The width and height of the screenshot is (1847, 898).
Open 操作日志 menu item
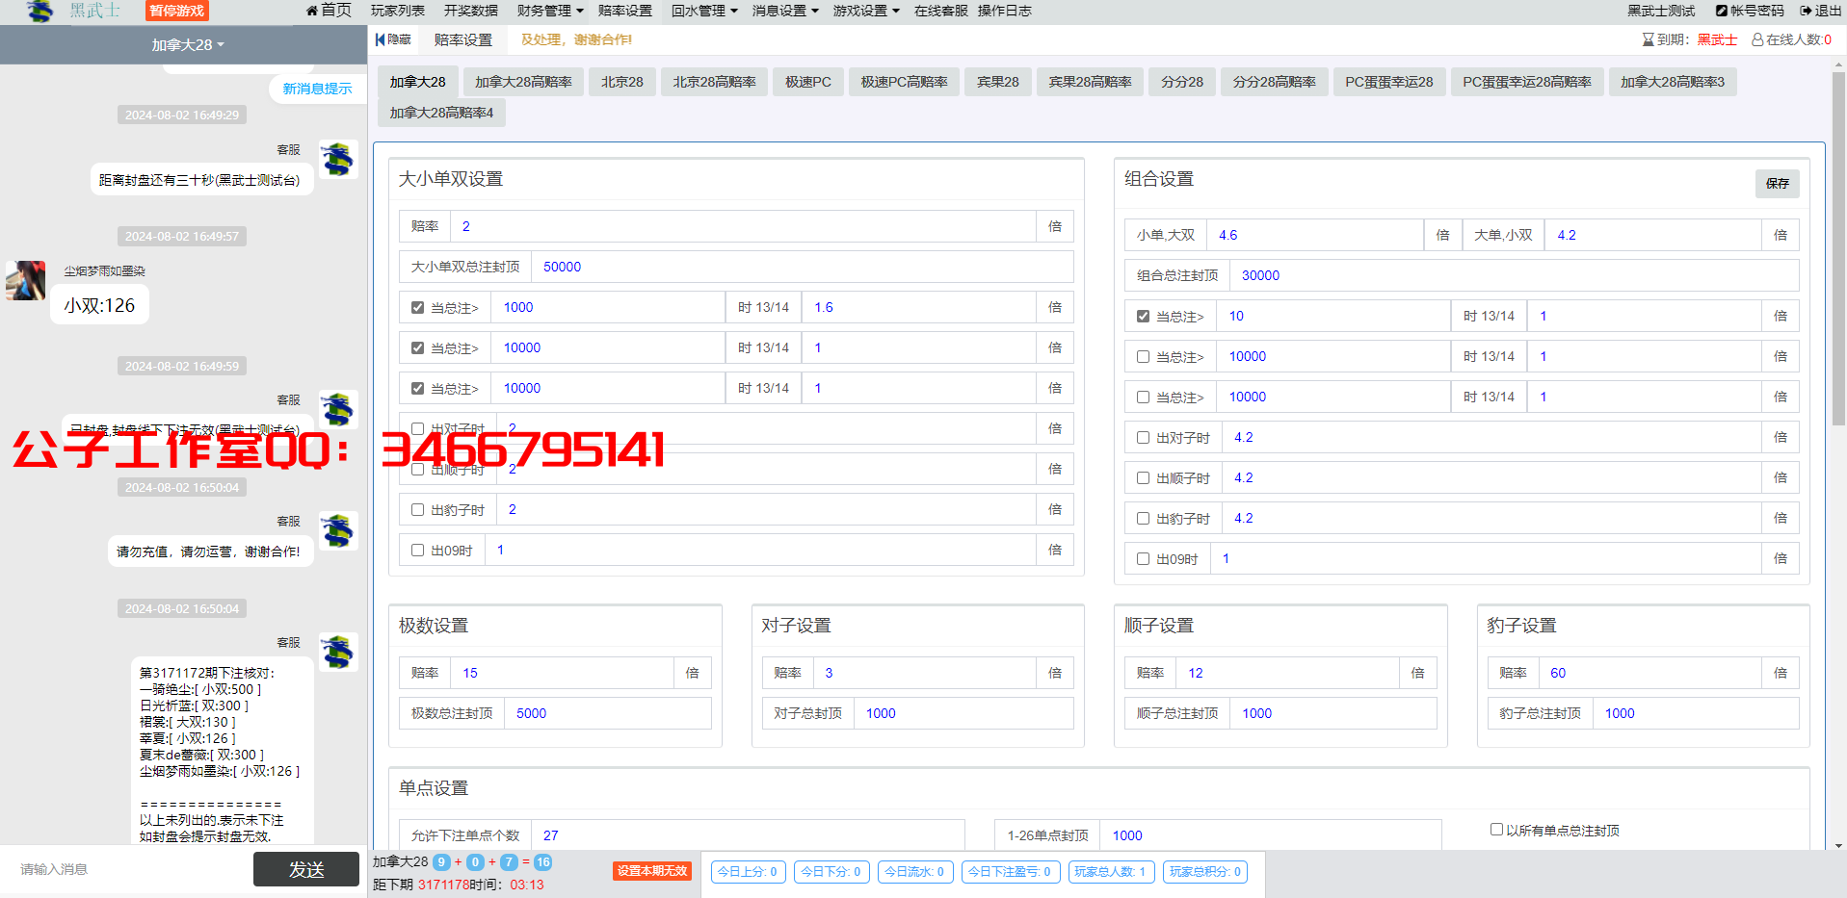[1005, 11]
